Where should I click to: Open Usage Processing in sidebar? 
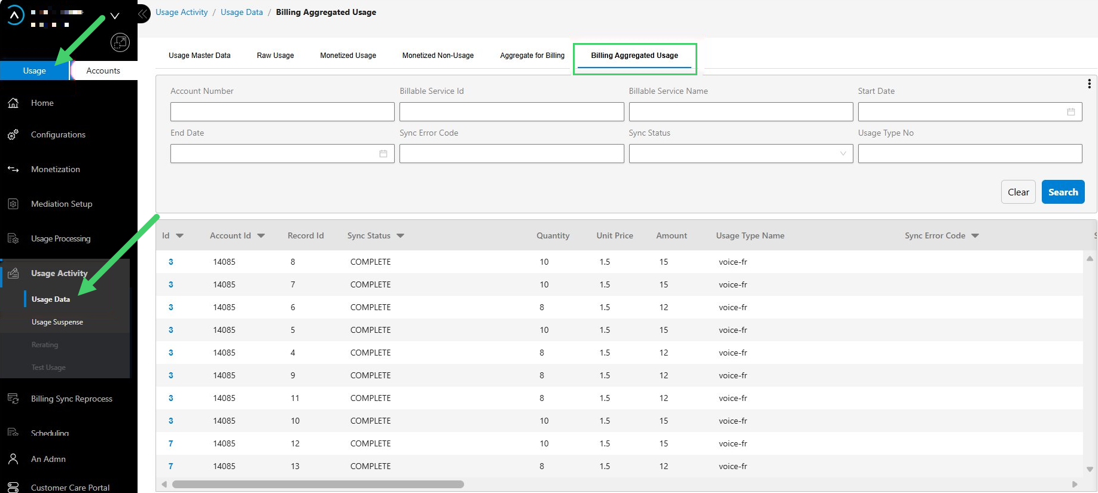pyautogui.click(x=61, y=238)
